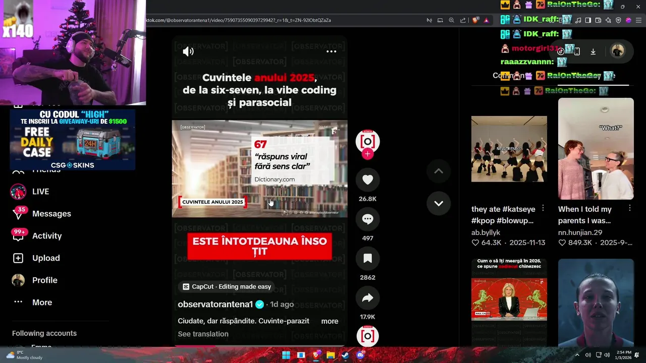Open the nn.hunjian.29 author link
The width and height of the screenshot is (646, 363).
580,232
